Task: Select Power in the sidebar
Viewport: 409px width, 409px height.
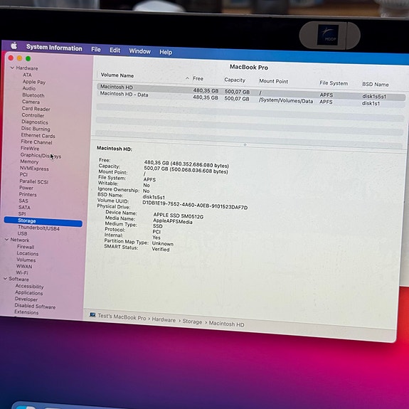Action: click(26, 188)
